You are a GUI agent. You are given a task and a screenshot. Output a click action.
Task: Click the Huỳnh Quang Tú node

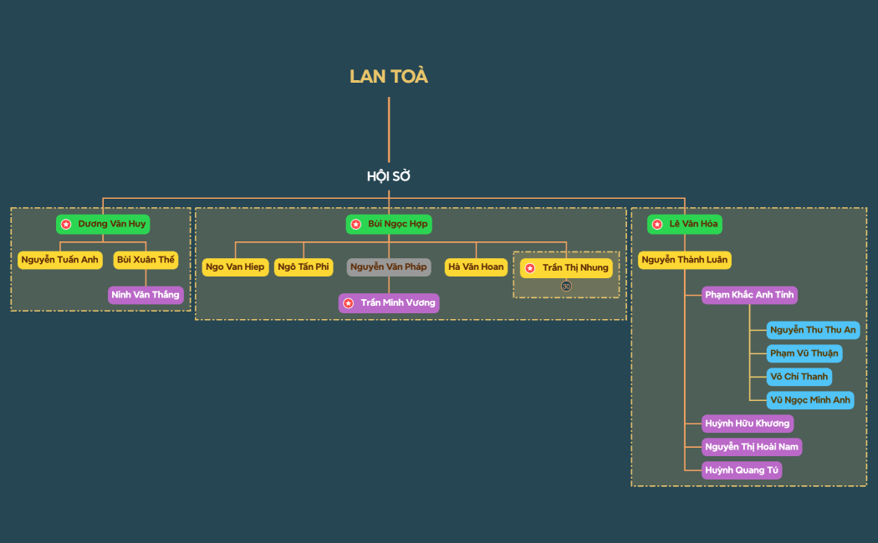(742, 470)
